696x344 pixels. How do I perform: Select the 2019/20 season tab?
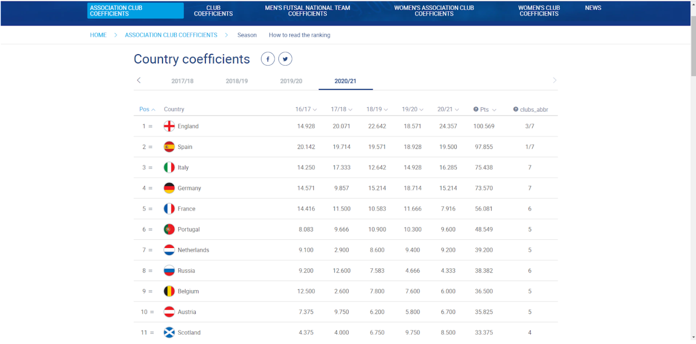pos(291,81)
